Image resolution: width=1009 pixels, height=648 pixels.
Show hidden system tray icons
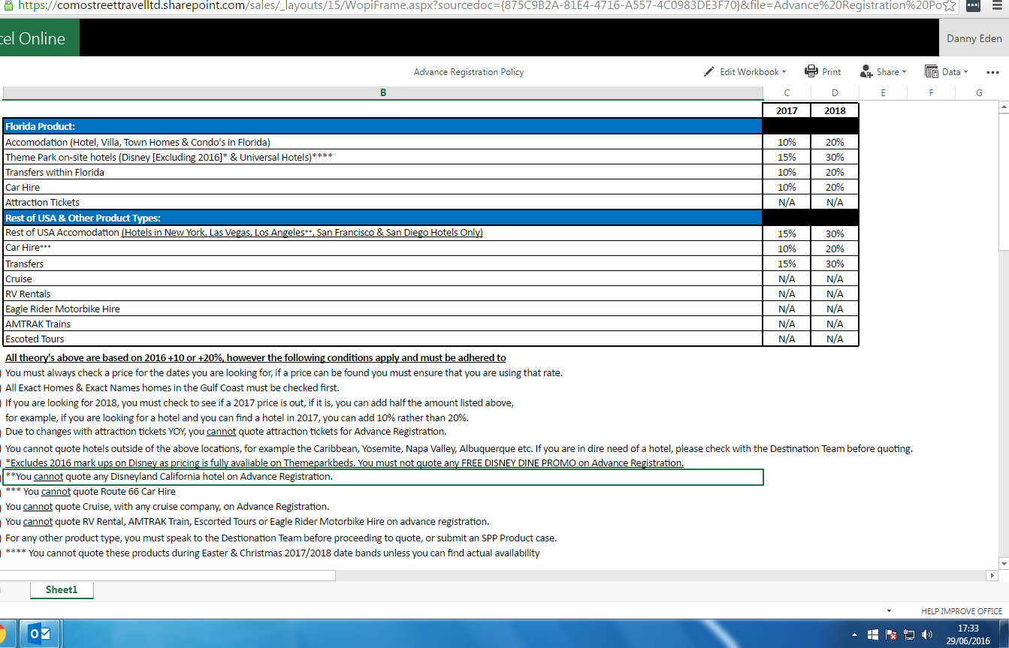pyautogui.click(x=854, y=634)
